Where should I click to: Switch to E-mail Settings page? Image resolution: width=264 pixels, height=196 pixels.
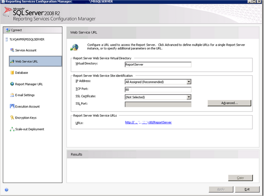(x=25, y=95)
